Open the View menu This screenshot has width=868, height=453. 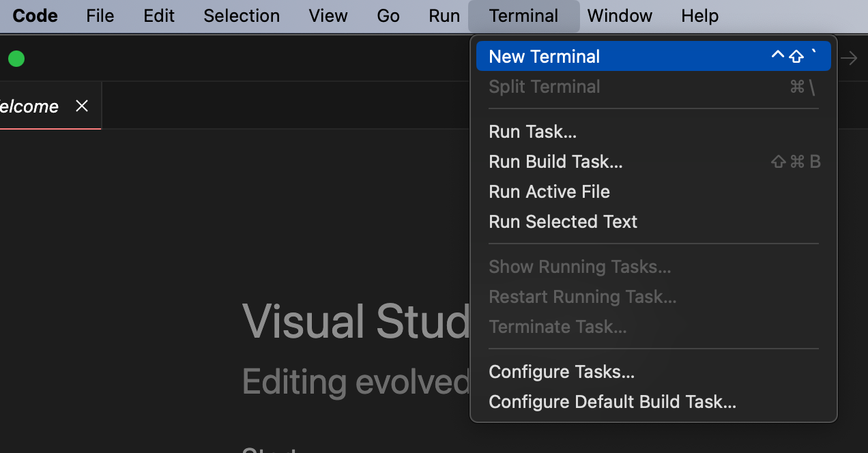328,16
